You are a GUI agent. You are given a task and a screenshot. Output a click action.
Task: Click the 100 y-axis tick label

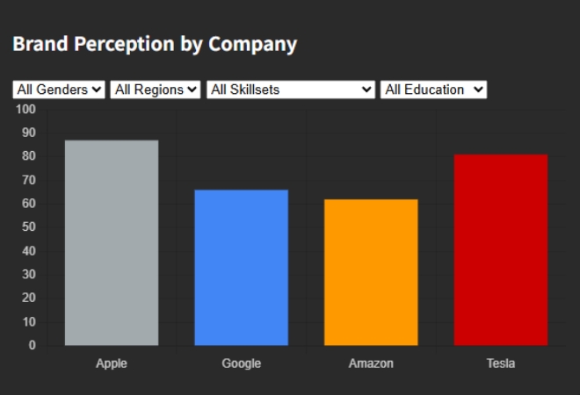[26, 109]
